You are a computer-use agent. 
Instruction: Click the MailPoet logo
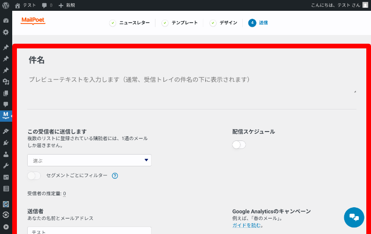(x=33, y=21)
